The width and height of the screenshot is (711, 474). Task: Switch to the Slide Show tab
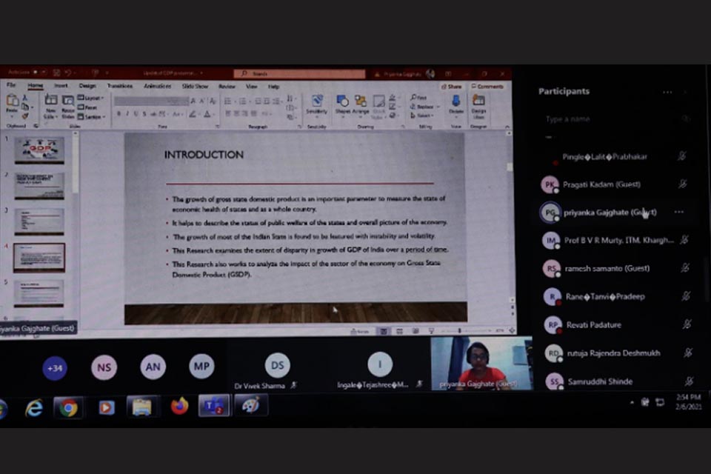click(195, 86)
